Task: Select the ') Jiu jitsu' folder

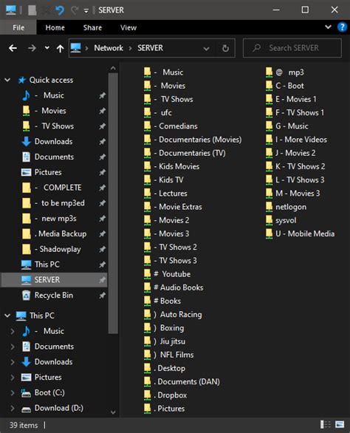Action: coord(165,341)
